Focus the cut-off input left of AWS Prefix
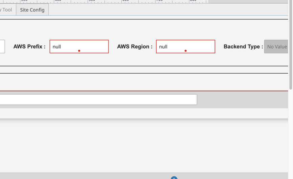Image resolution: width=293 pixels, height=179 pixels. pos(2,47)
